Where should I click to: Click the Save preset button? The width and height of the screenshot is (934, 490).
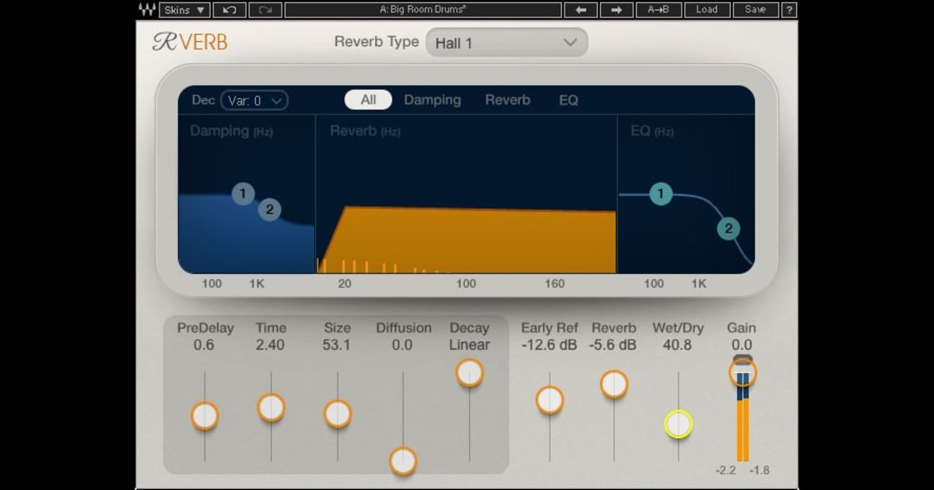click(753, 9)
